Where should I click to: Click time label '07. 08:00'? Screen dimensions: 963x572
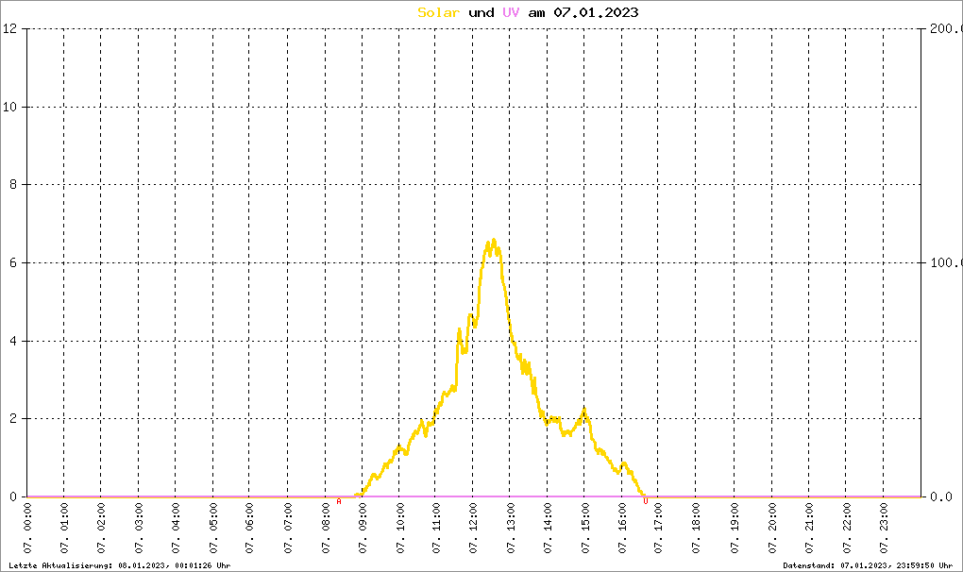325,529
